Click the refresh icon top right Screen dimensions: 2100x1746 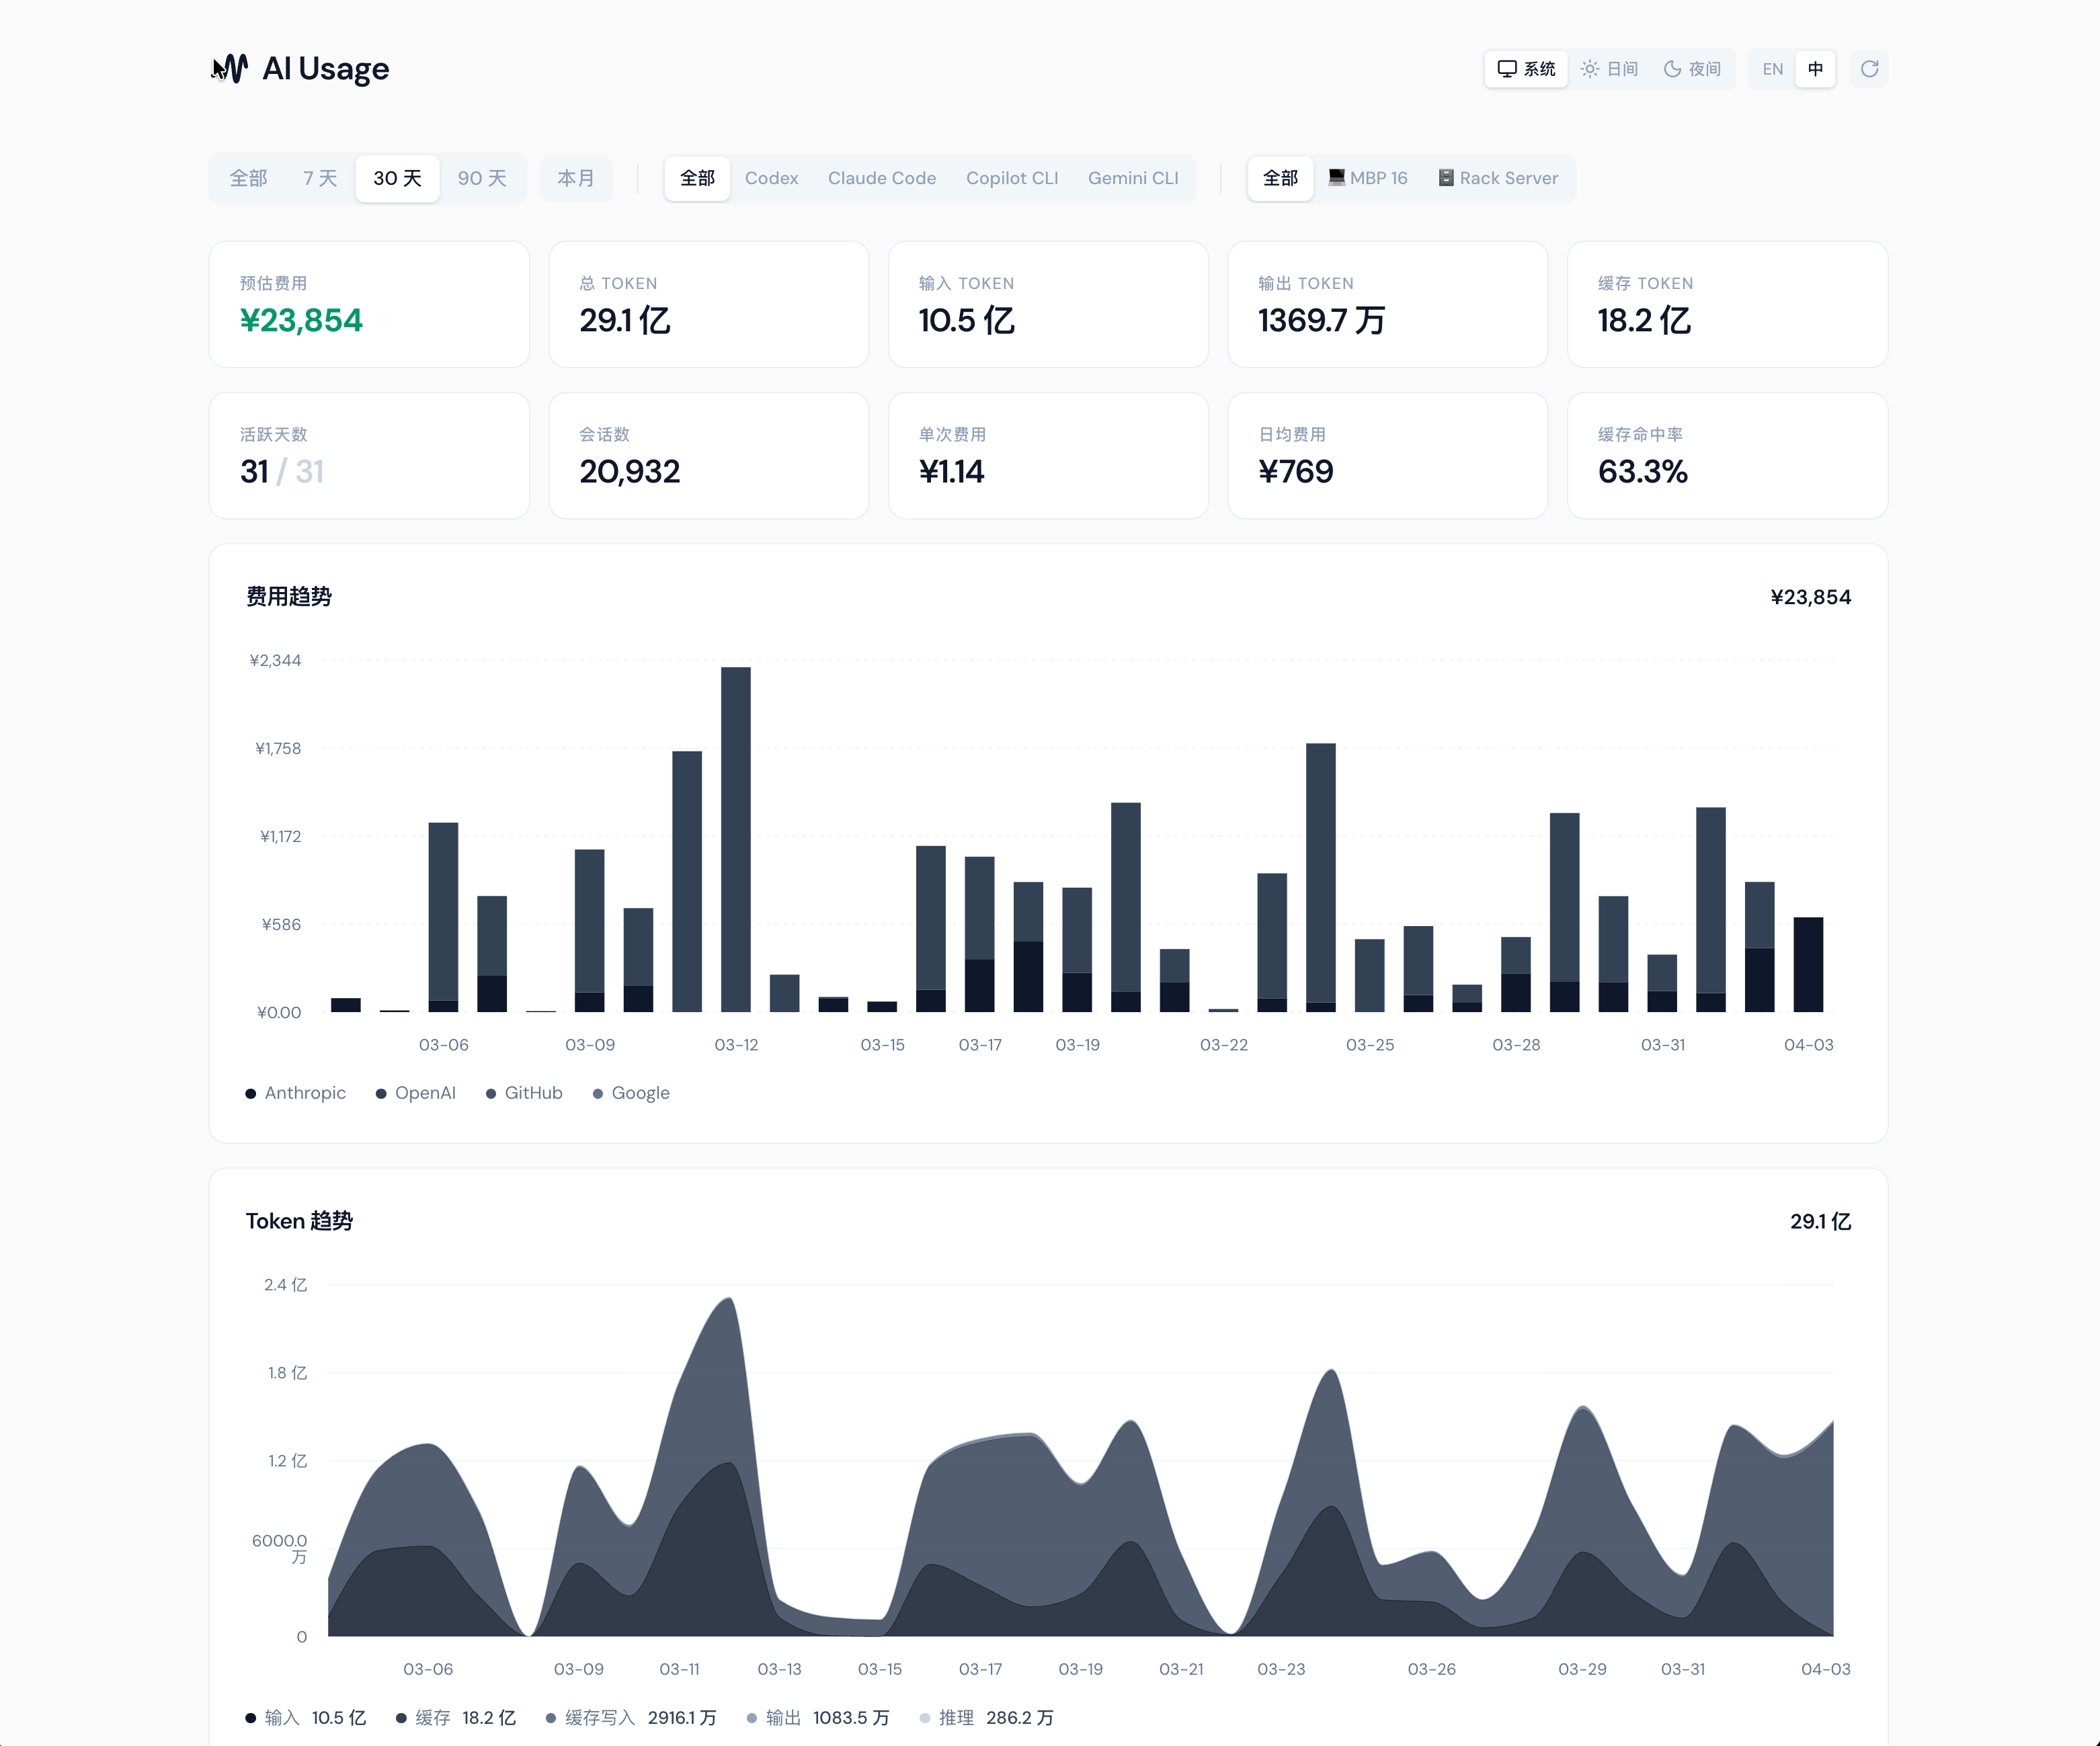point(1869,69)
